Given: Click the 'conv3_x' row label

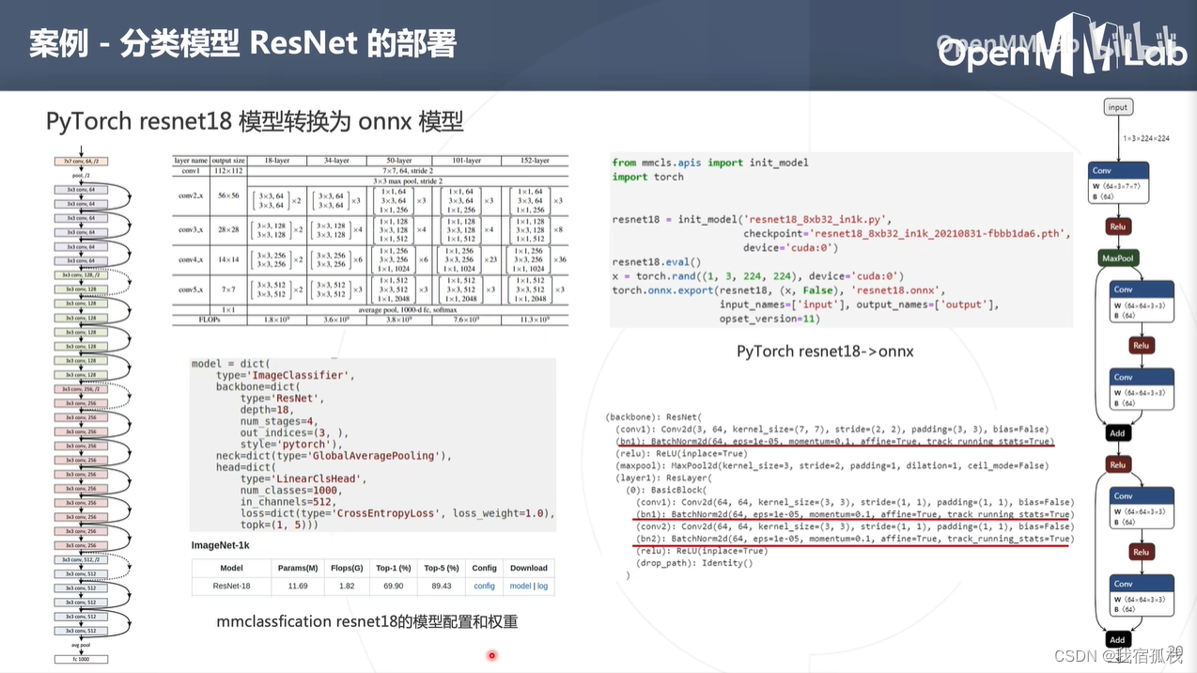Looking at the screenshot, I should point(191,229).
